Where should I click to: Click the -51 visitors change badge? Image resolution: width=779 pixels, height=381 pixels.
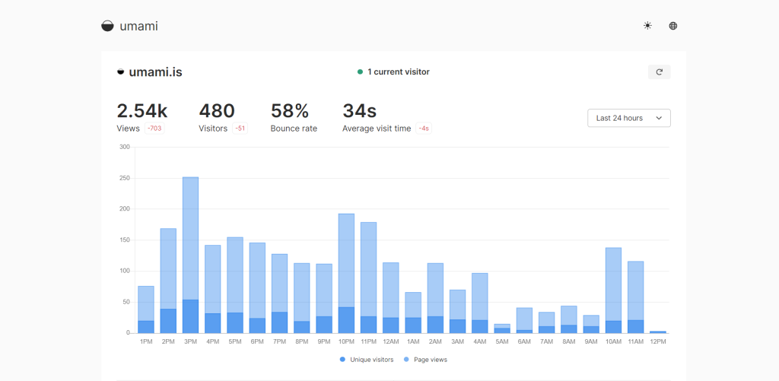pos(240,129)
